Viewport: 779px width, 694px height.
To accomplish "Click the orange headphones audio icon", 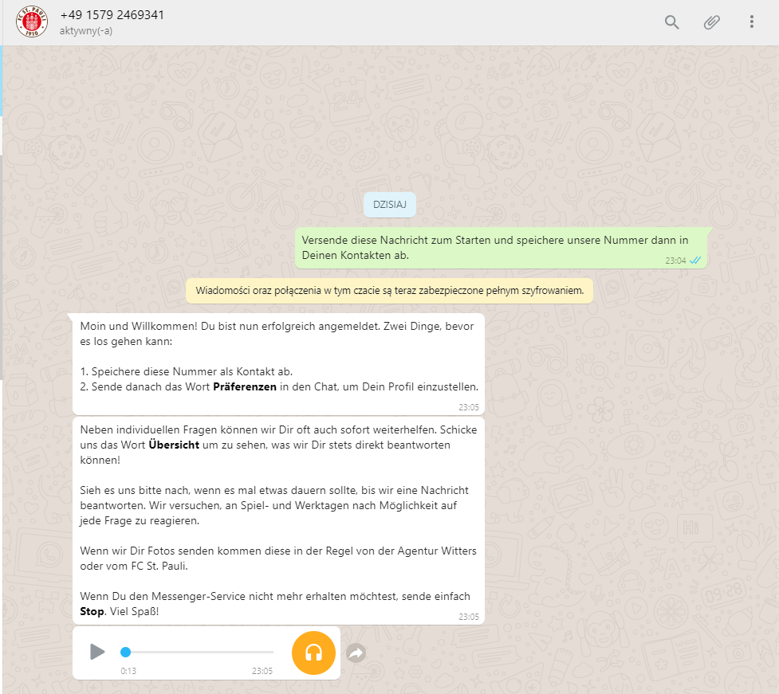I will (x=313, y=653).
